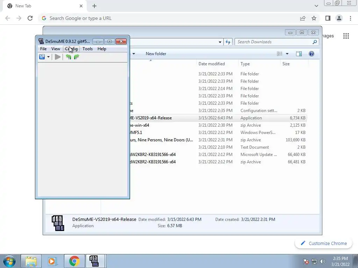Select the WMF5.1 Windows PowerShell file row

coord(218,132)
